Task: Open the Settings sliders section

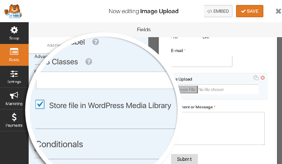Action: coord(14,77)
